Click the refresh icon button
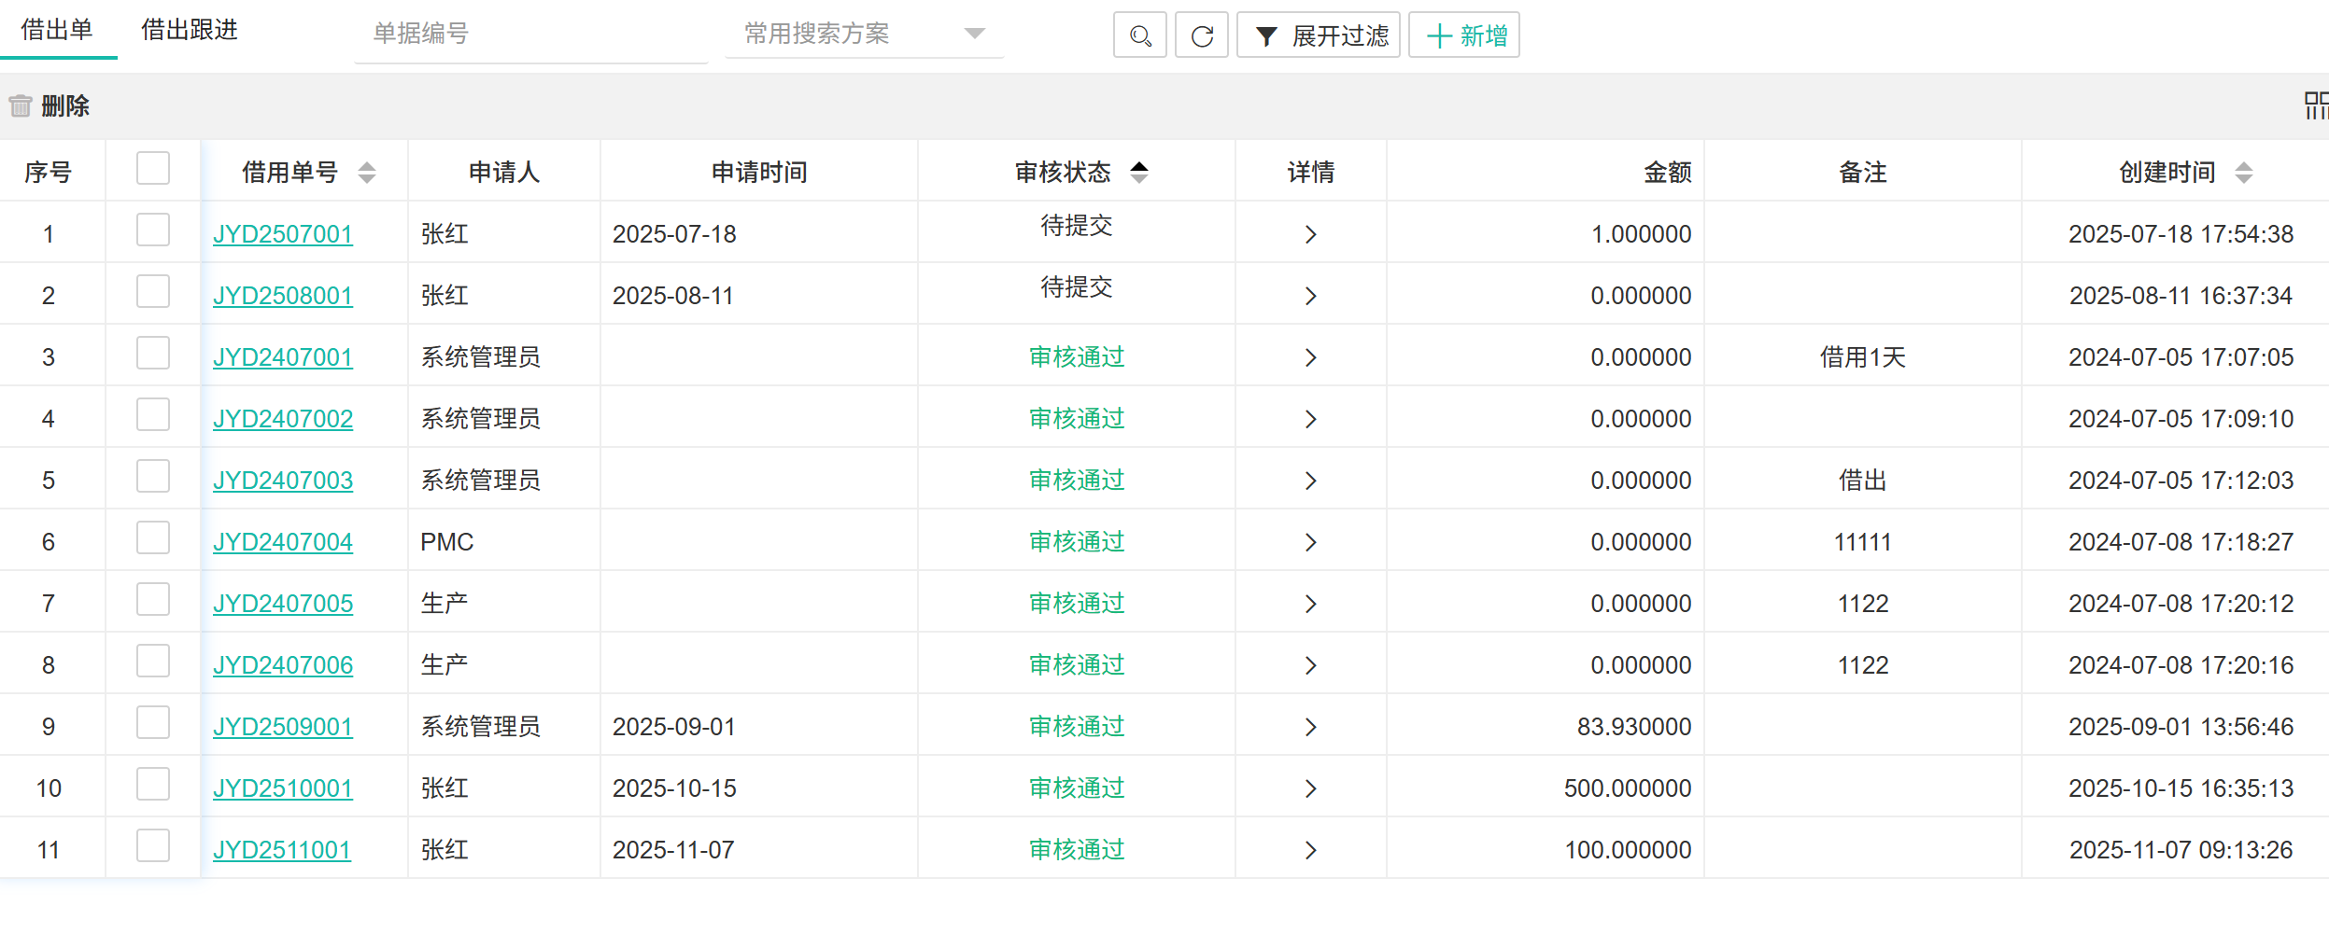The height and width of the screenshot is (948, 2329). click(1201, 35)
